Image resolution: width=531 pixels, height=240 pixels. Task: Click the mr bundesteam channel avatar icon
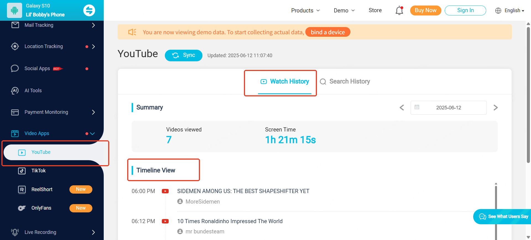tap(180, 231)
